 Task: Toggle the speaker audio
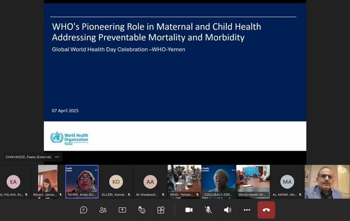point(227,210)
